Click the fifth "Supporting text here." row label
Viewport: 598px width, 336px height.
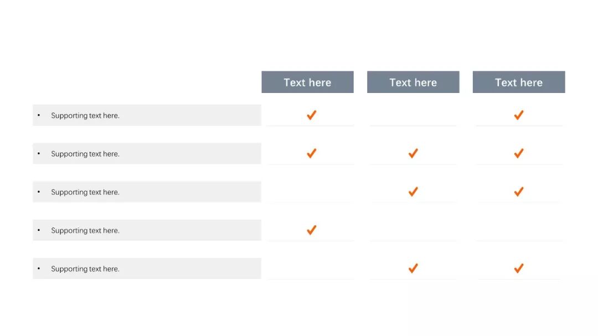tap(85, 269)
